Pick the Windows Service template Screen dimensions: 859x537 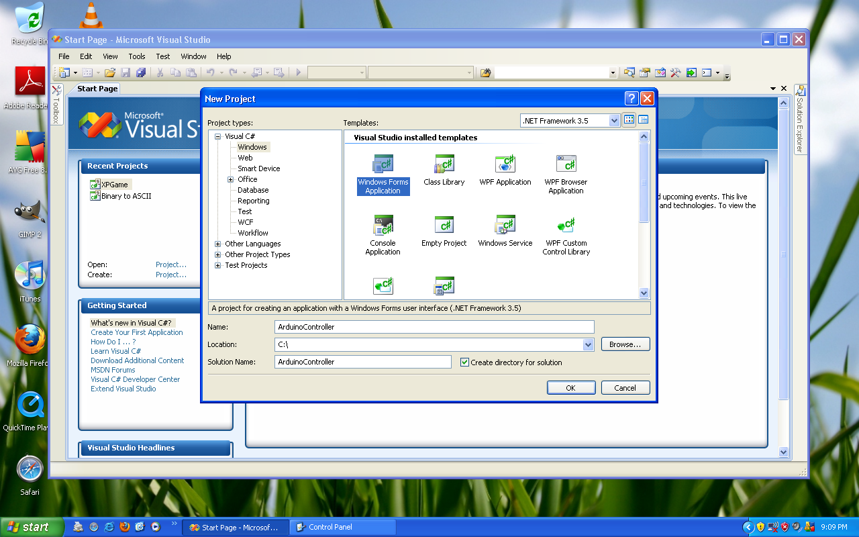505,232
